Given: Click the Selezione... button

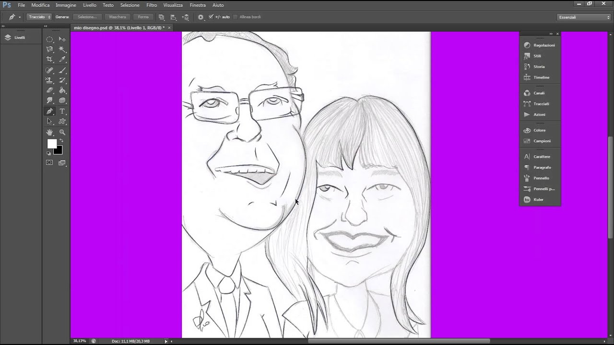Looking at the screenshot, I should [x=87, y=17].
